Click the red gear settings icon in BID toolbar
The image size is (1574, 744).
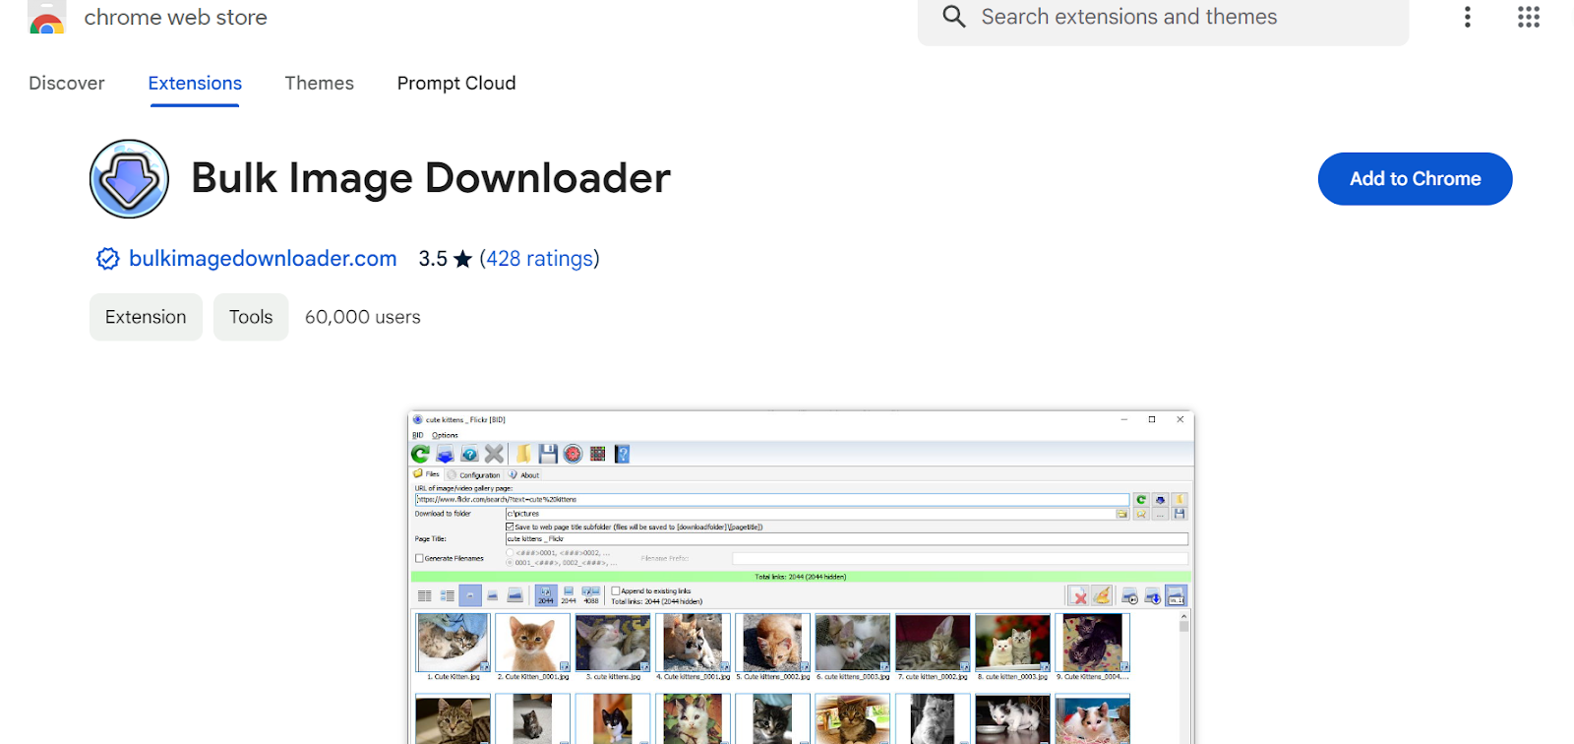pyautogui.click(x=573, y=454)
